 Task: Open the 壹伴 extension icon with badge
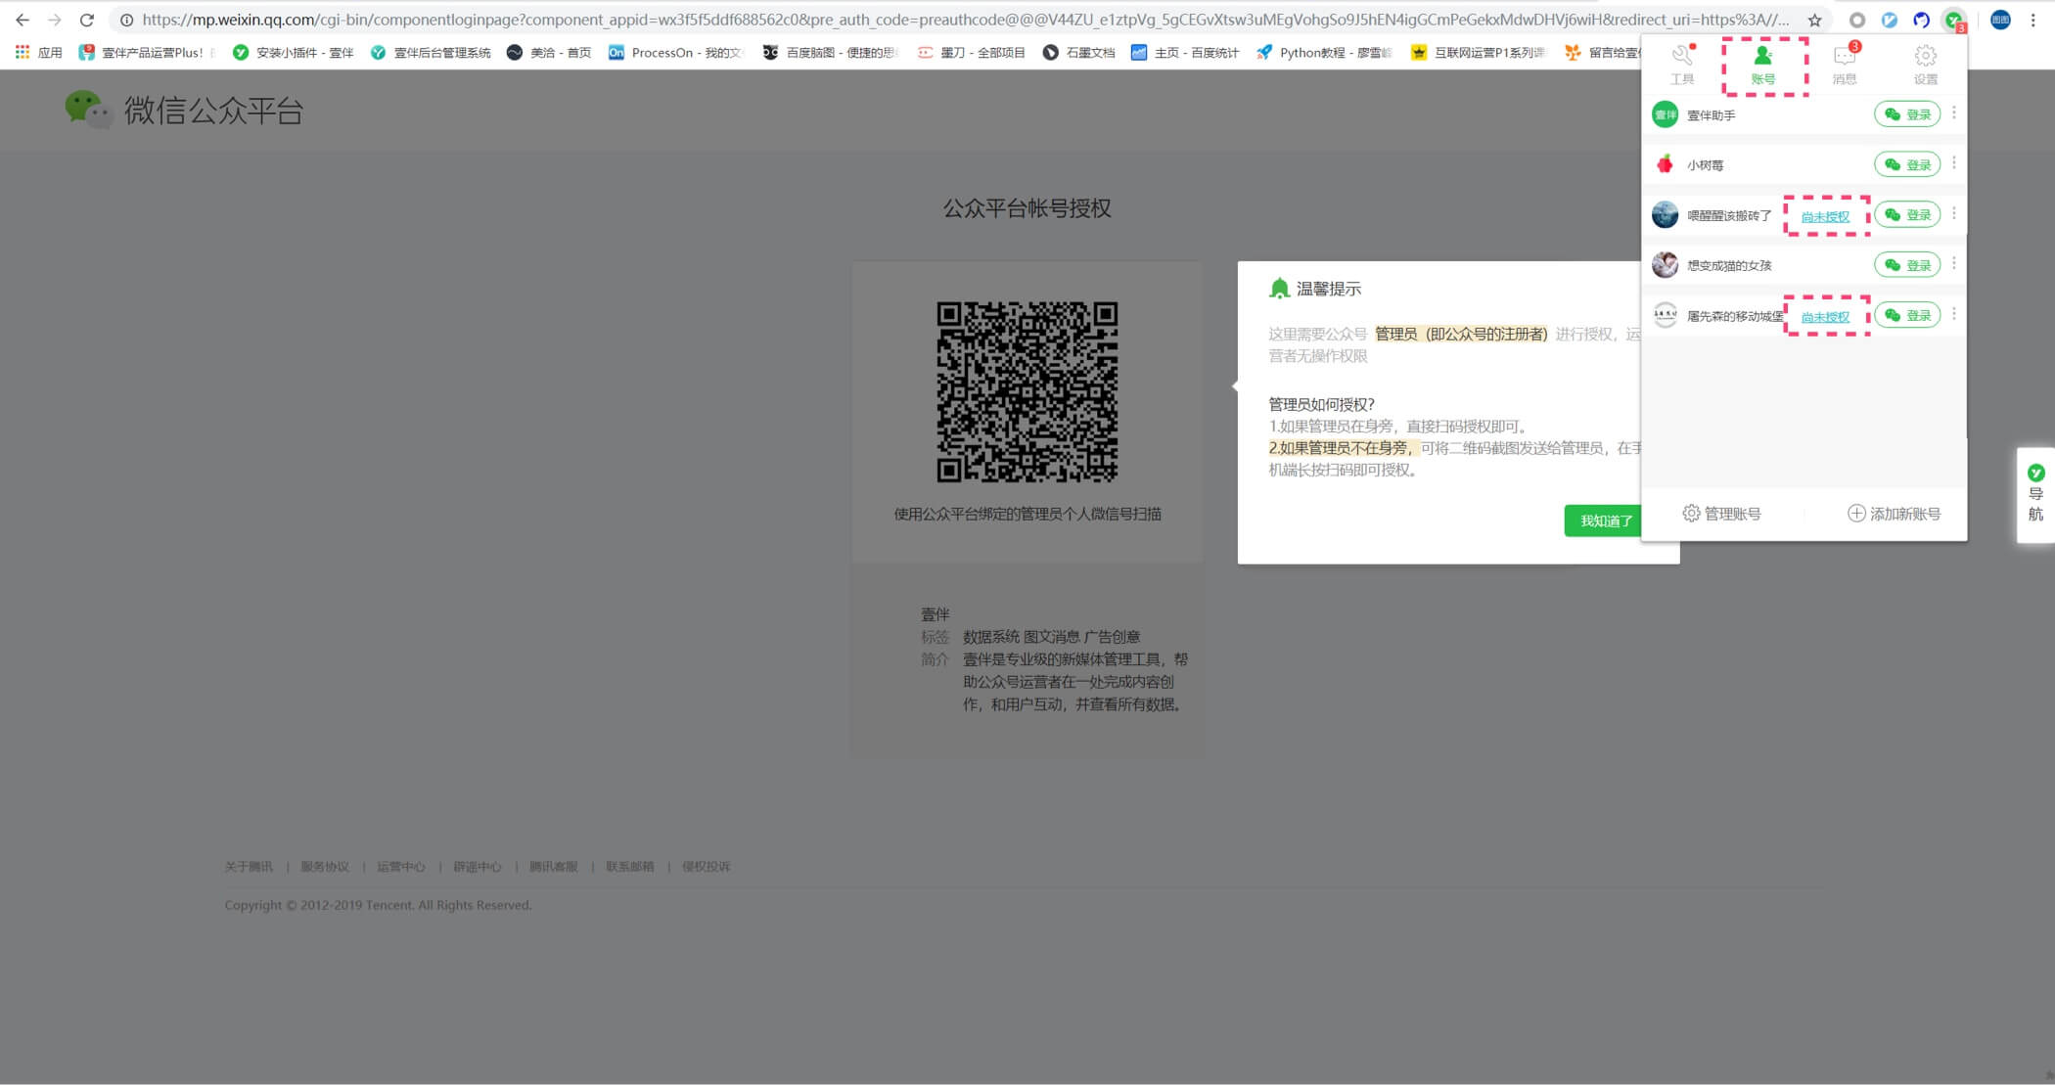click(x=1954, y=21)
